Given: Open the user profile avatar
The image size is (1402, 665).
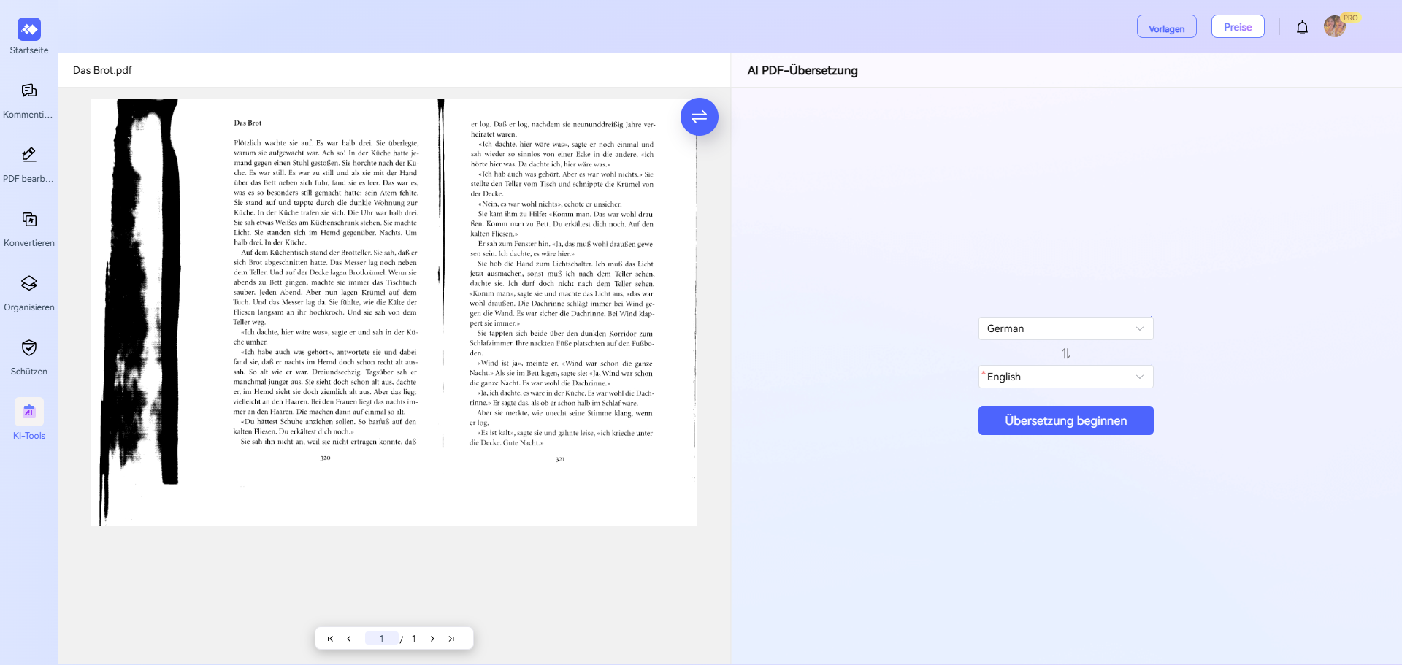Looking at the screenshot, I should point(1335,26).
